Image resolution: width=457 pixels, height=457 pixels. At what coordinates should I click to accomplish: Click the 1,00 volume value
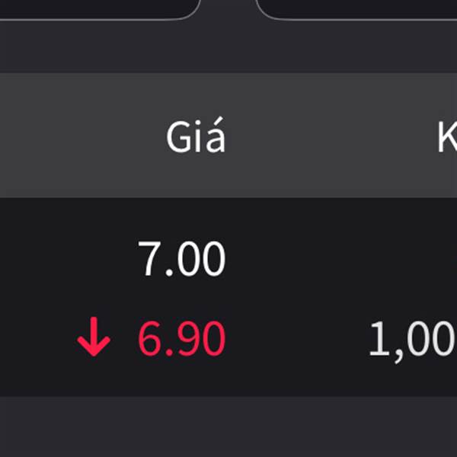(412, 340)
